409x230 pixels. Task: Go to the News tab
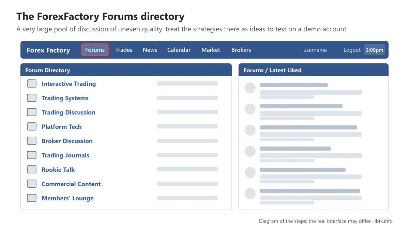coord(150,50)
